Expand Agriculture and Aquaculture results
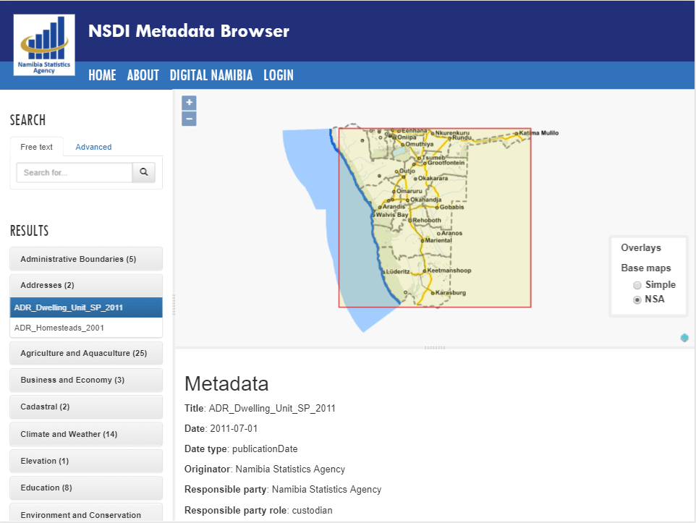 pyautogui.click(x=85, y=353)
